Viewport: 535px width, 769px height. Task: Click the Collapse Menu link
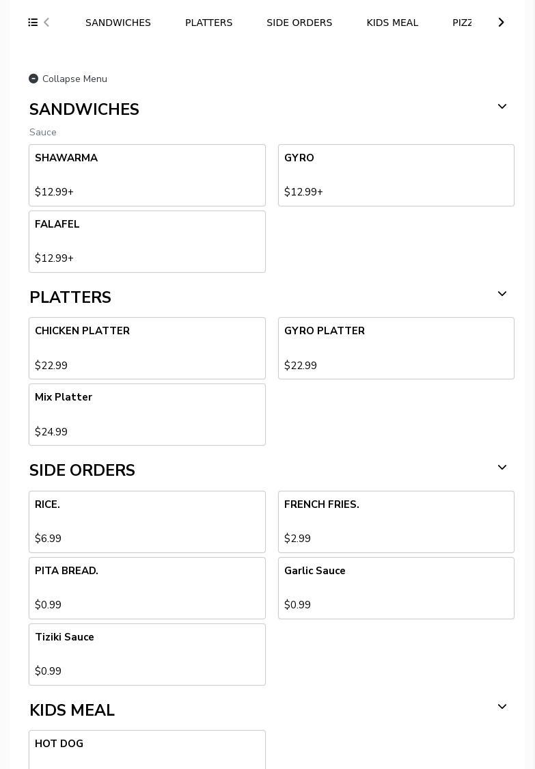tap(74, 79)
